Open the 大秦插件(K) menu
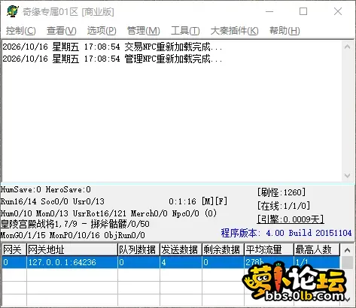The height and width of the screenshot is (308, 356). tap(234, 31)
